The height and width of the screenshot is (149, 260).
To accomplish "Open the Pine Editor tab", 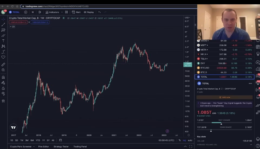I will [x=44, y=147].
